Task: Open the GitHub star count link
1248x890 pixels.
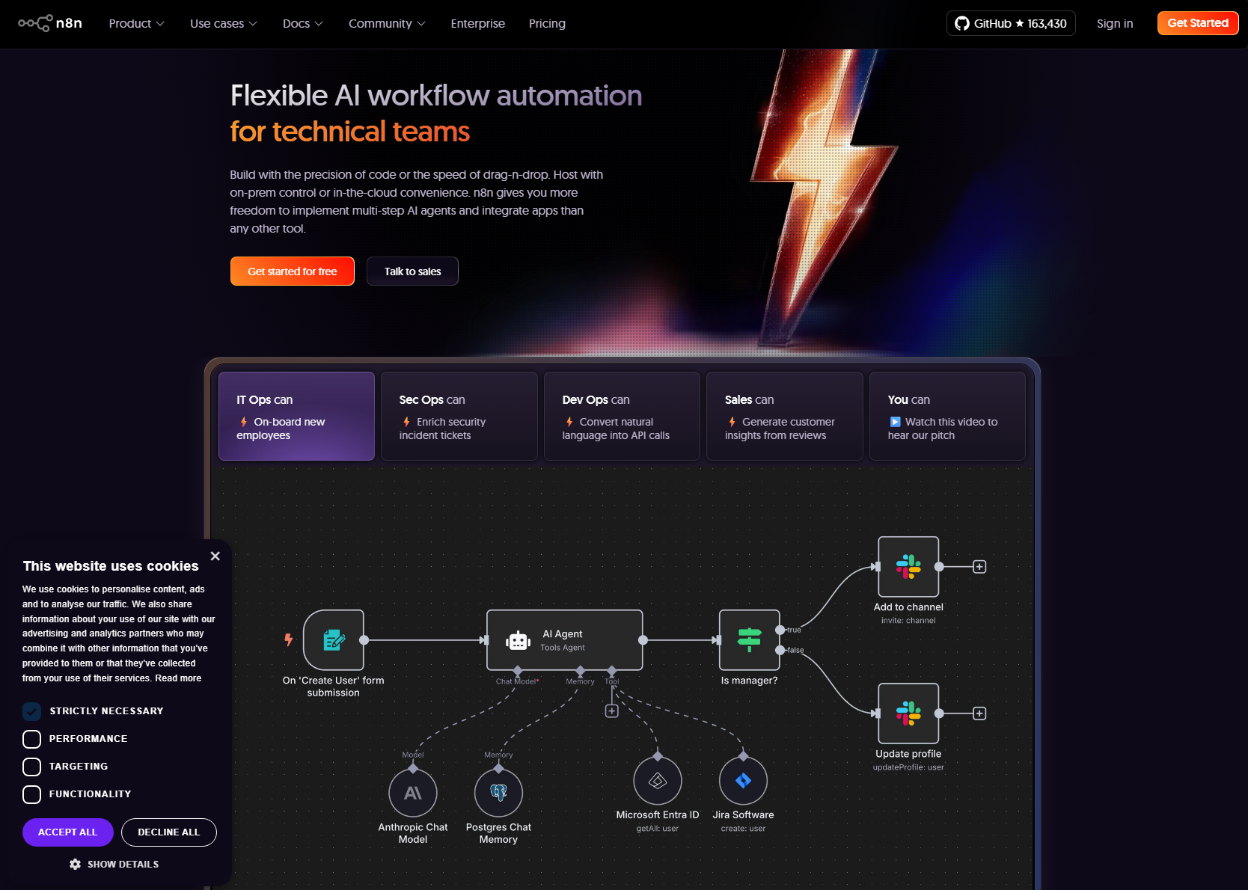Action: [x=1011, y=23]
